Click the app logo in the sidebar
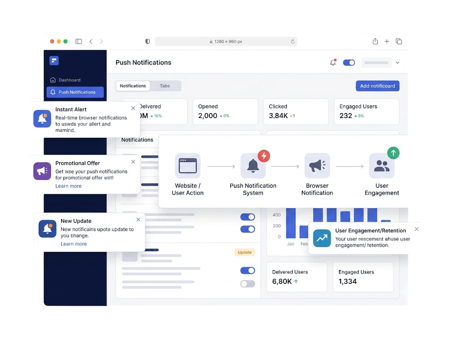Image resolution: width=452 pixels, height=337 pixels. (54, 60)
